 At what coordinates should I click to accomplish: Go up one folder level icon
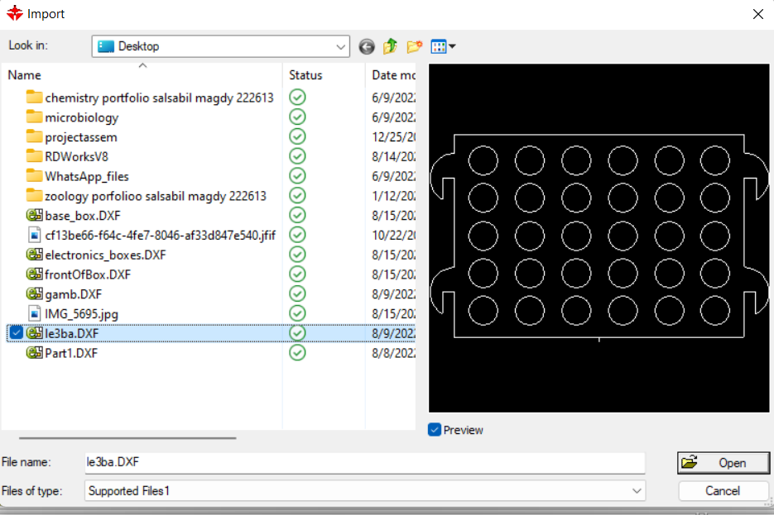tap(390, 47)
